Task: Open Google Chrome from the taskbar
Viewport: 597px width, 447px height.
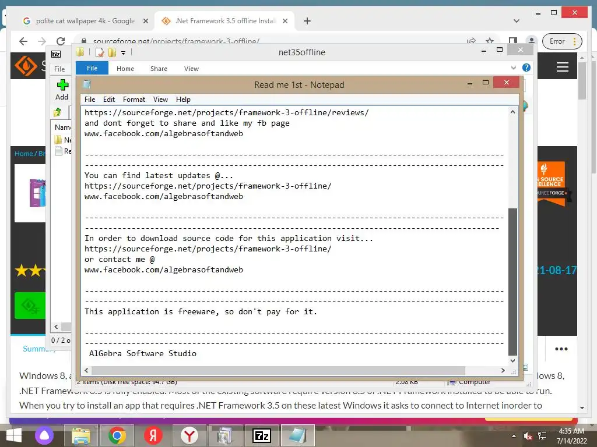Action: (117, 435)
